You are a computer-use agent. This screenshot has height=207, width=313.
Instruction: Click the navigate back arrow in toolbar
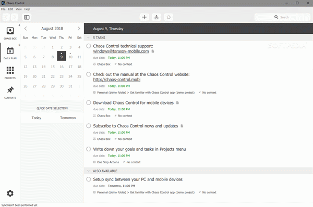tap(6, 17)
